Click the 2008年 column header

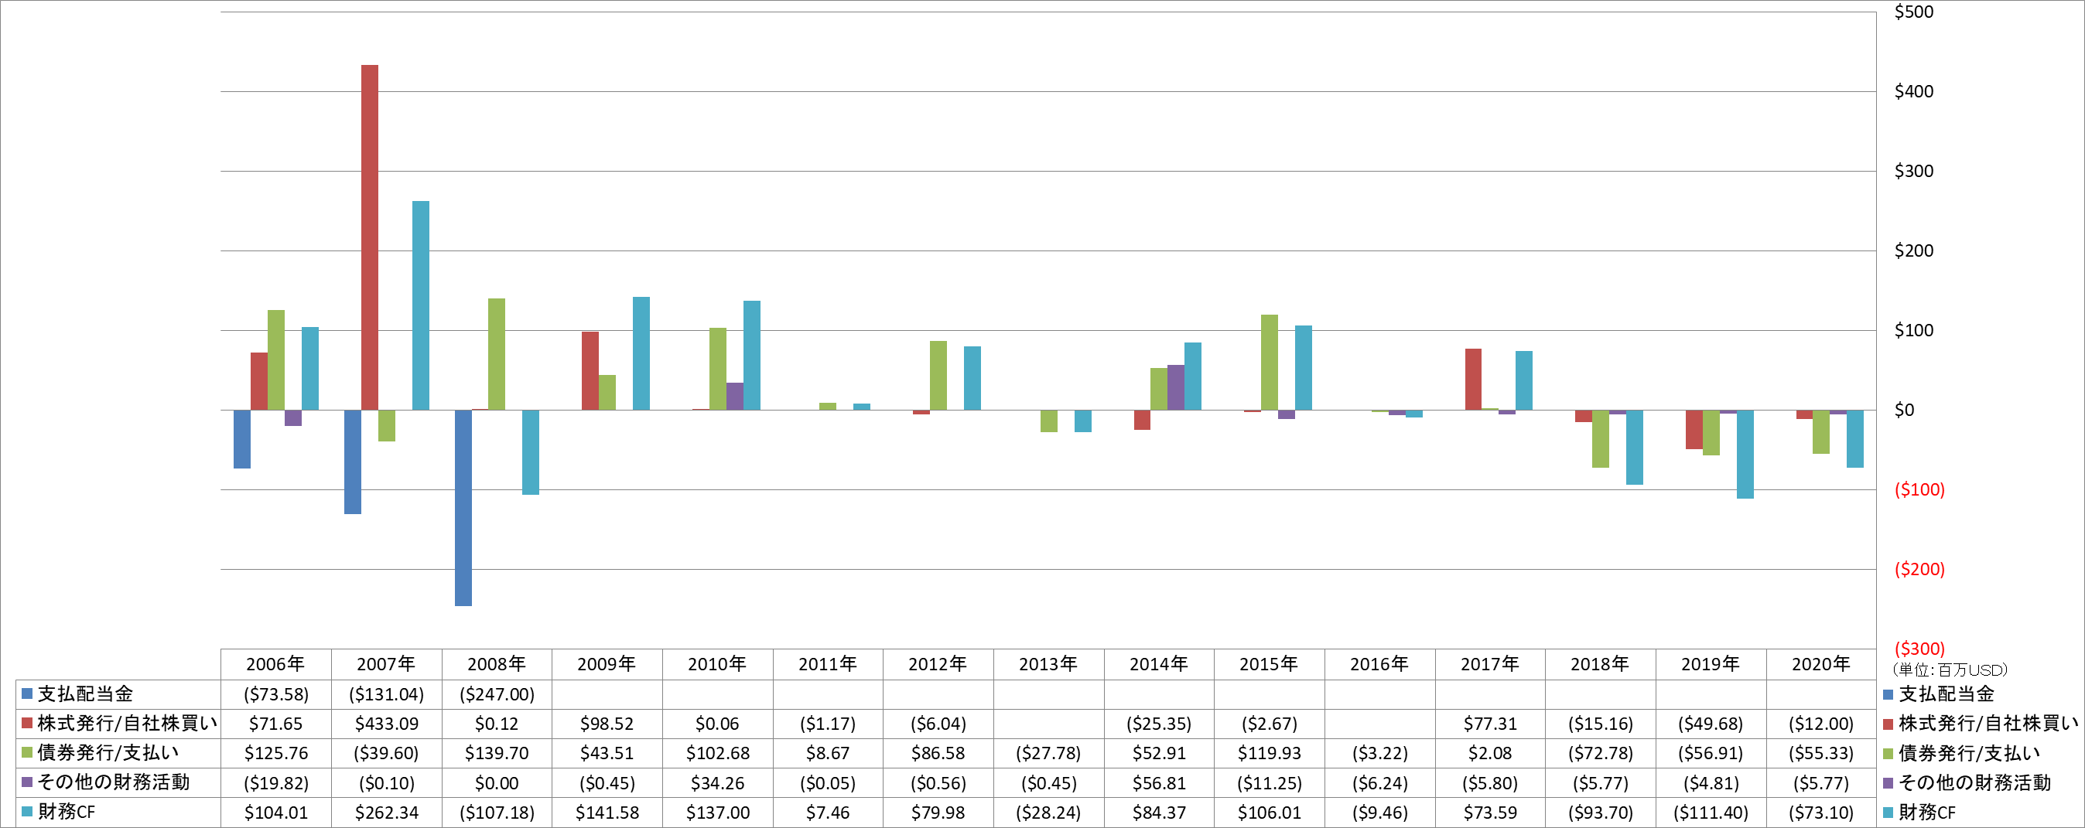click(497, 664)
